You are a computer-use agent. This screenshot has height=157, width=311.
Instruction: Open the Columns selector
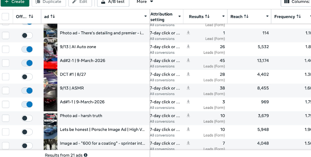(296, 2)
